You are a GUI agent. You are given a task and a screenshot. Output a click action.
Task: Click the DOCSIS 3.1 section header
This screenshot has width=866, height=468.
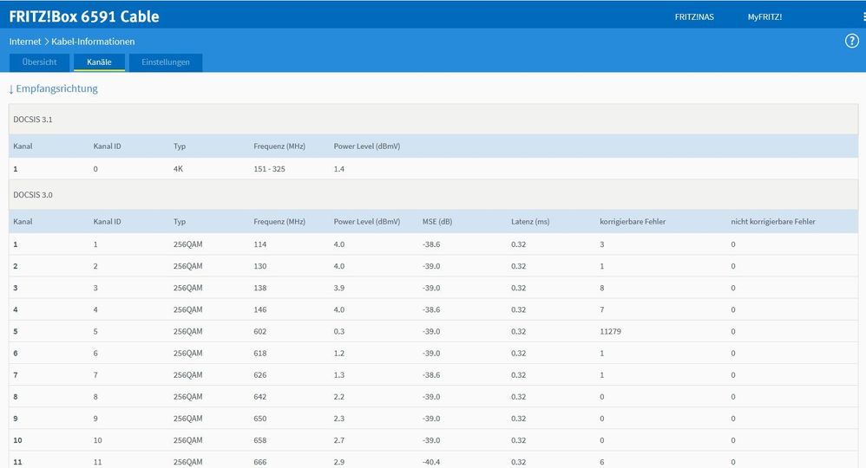tap(33, 119)
